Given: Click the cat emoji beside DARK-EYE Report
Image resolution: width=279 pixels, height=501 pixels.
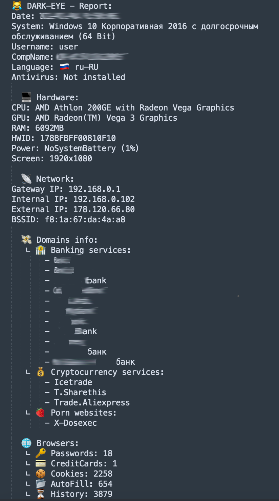Looking at the screenshot, I should click(16, 6).
